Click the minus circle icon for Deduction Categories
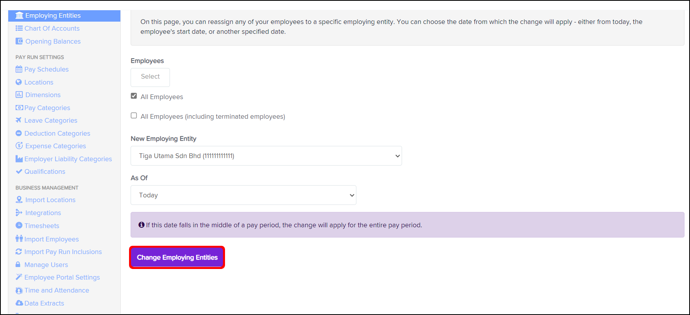 pyautogui.click(x=18, y=133)
